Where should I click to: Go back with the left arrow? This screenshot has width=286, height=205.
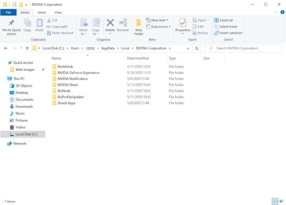pos(6,48)
